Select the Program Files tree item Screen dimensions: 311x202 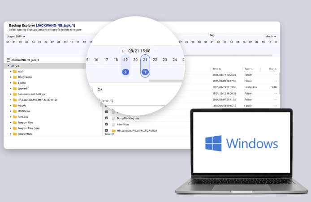[26, 123]
